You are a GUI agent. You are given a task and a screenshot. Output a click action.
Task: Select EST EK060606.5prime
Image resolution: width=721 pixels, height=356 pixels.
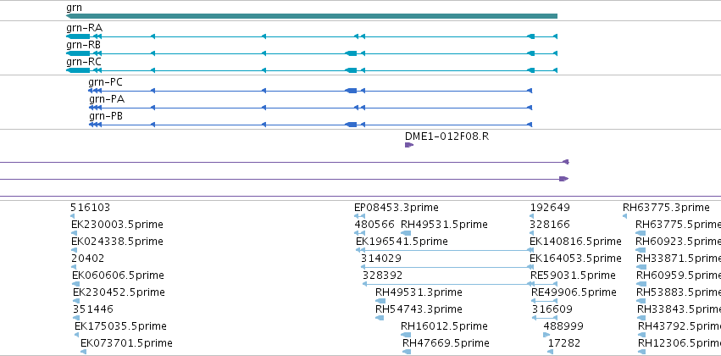[118, 276]
